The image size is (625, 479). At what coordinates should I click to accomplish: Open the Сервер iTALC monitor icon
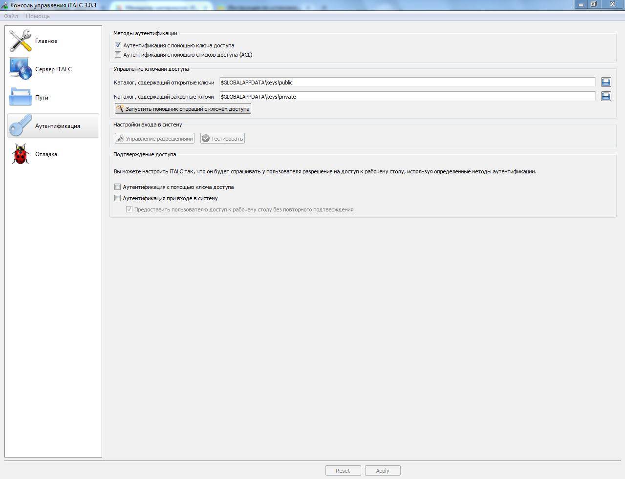click(x=20, y=69)
